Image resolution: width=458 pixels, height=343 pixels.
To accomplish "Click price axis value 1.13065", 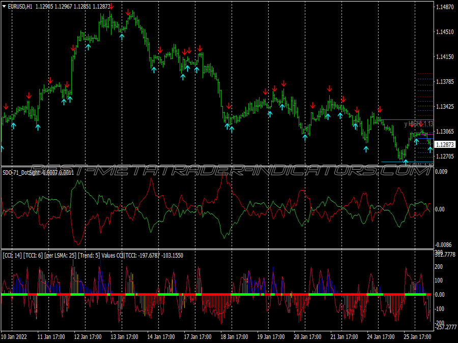I will 445,132.
